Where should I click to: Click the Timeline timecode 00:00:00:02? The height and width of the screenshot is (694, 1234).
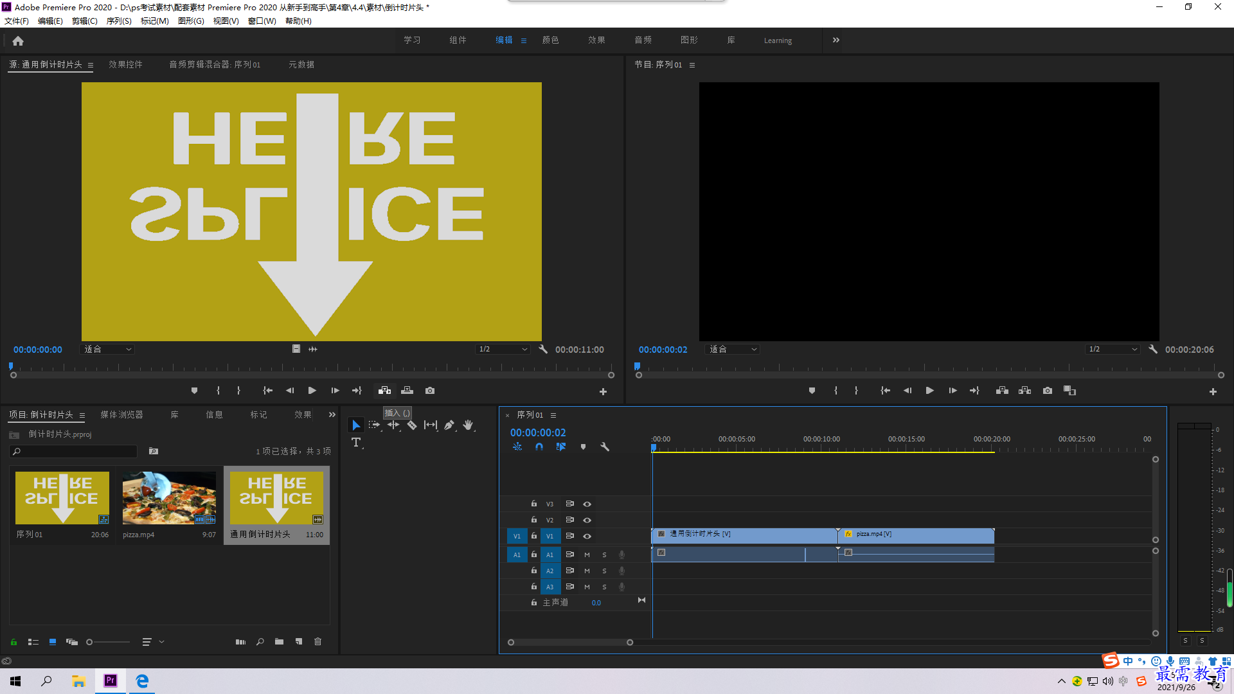point(538,432)
